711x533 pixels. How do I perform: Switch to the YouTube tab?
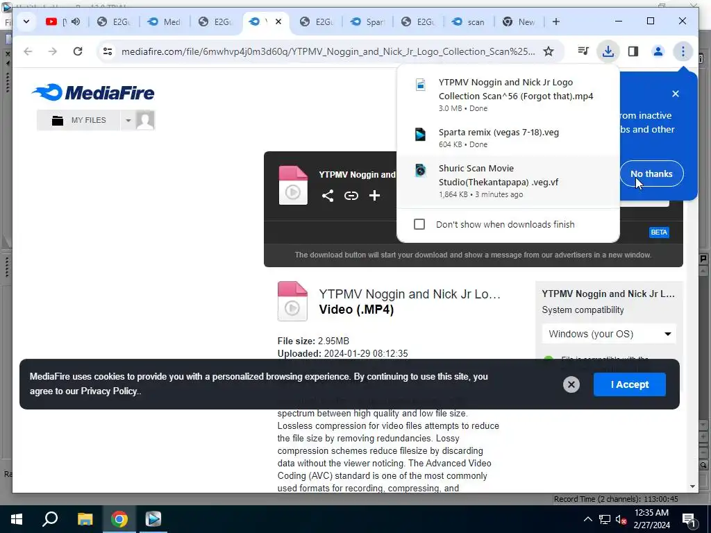62,22
